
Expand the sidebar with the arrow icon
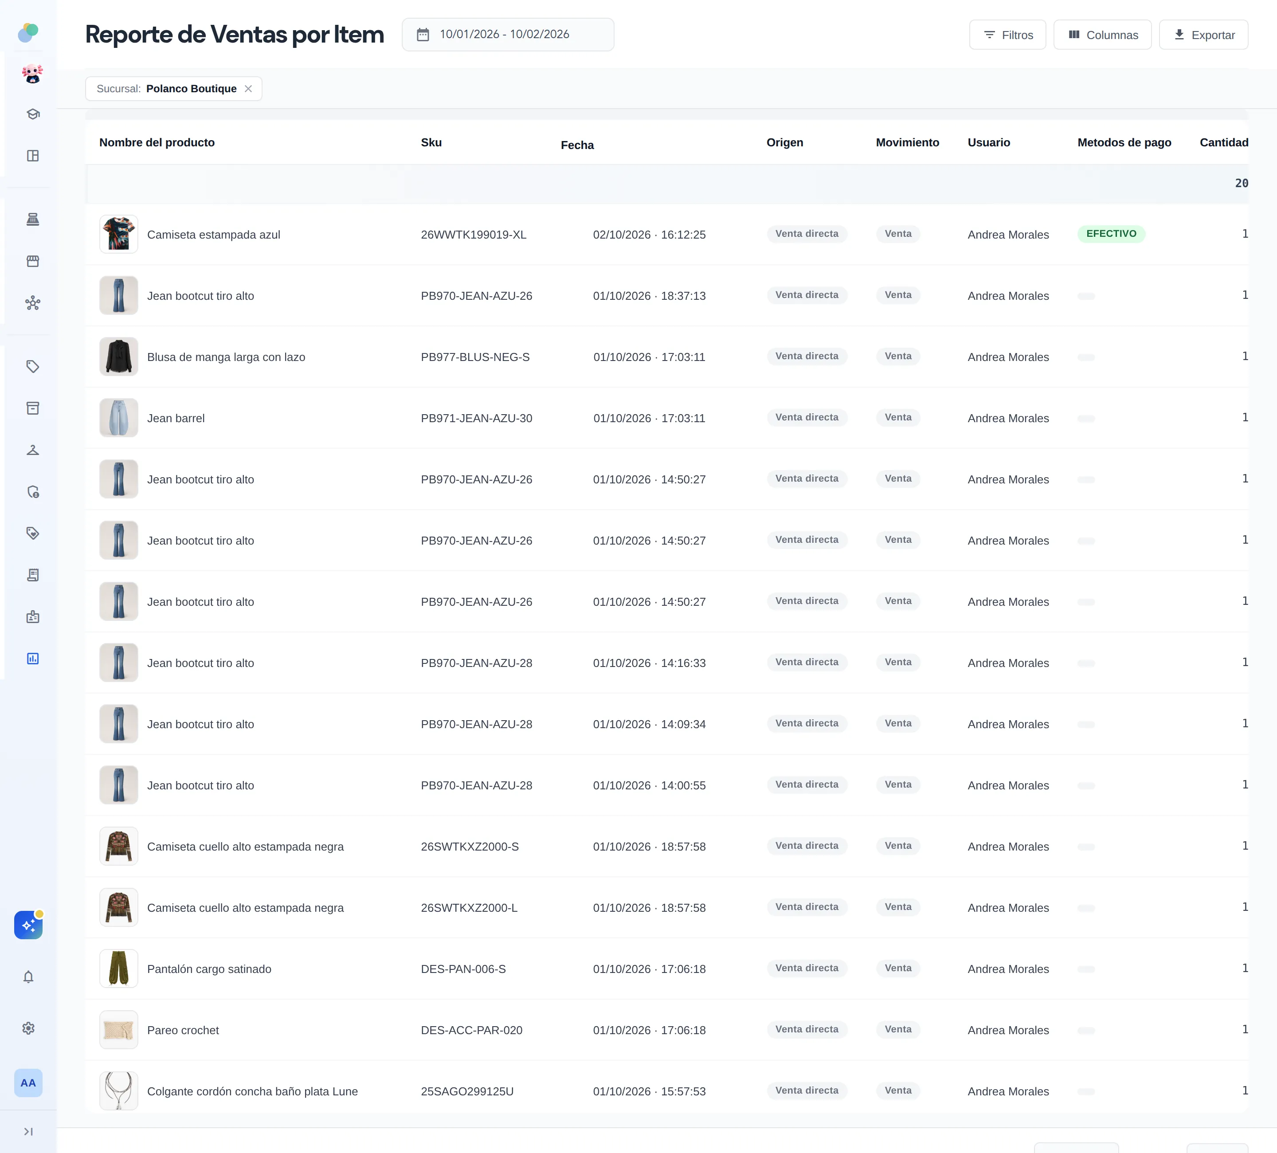(28, 1131)
